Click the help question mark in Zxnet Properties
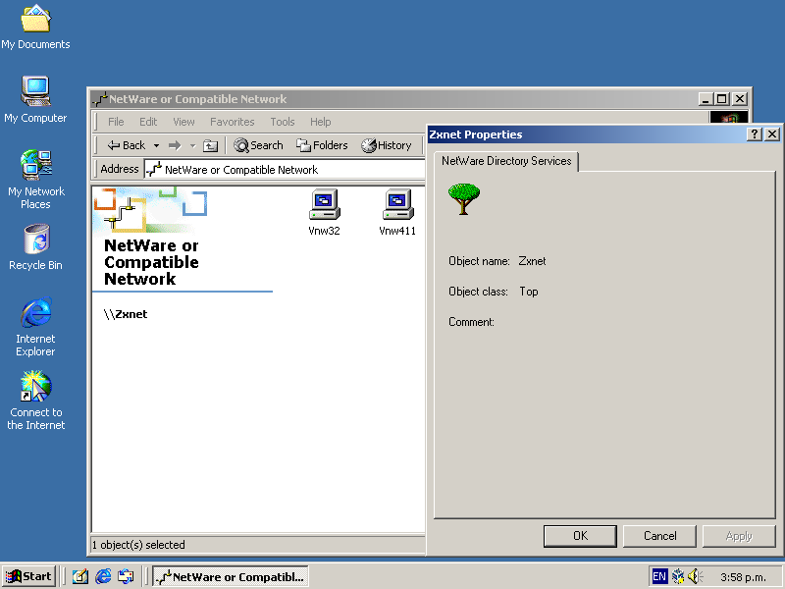 tap(754, 134)
